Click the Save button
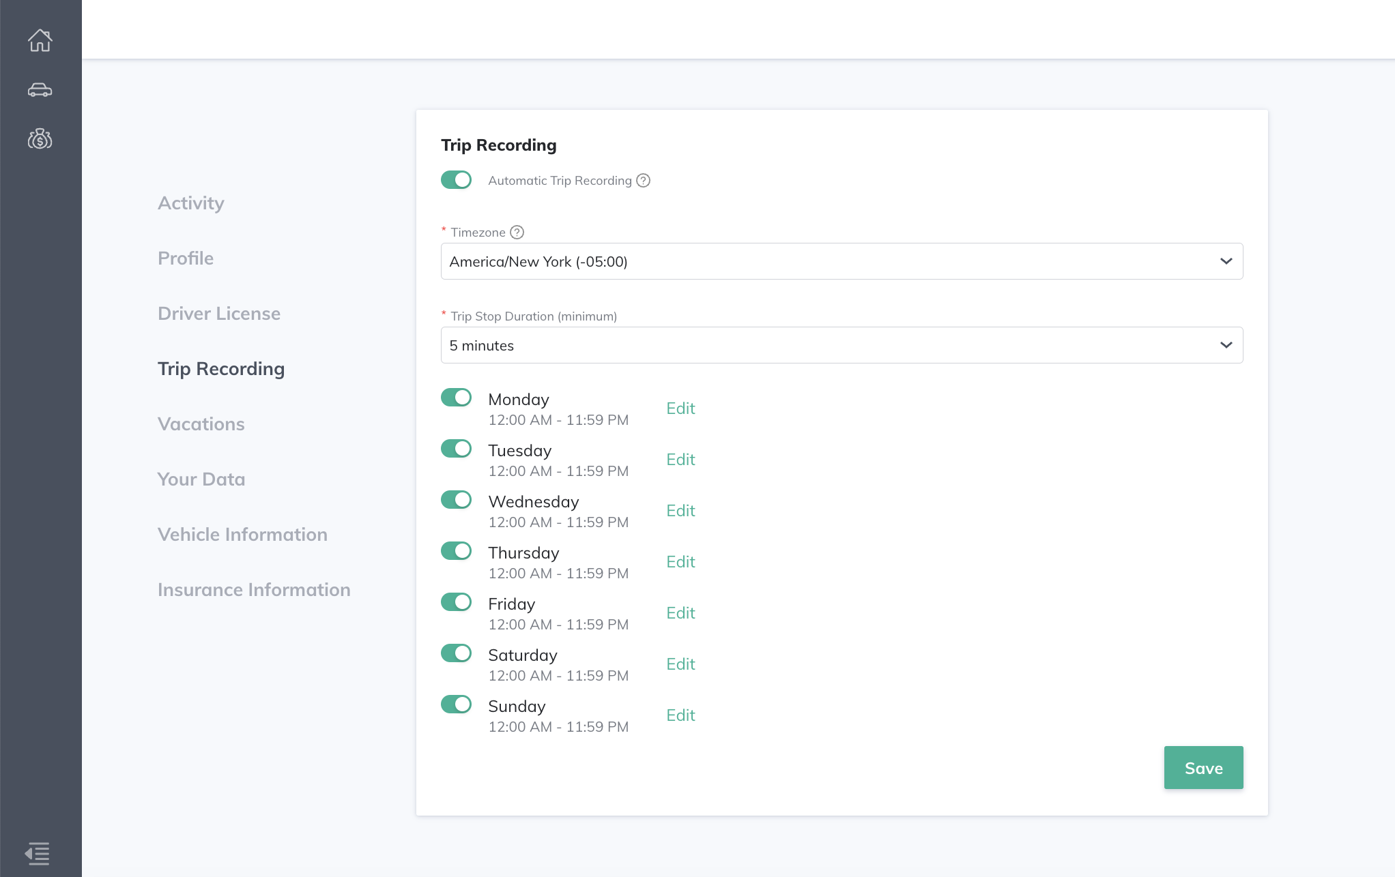The image size is (1395, 877). (x=1203, y=768)
